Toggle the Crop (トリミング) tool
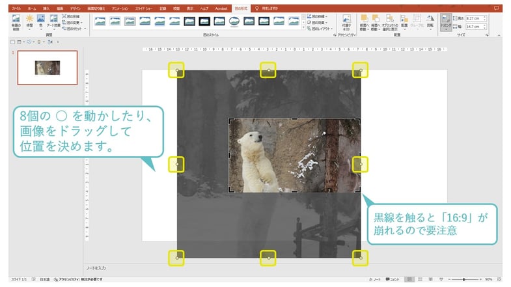The image size is (511, 287). click(x=446, y=22)
